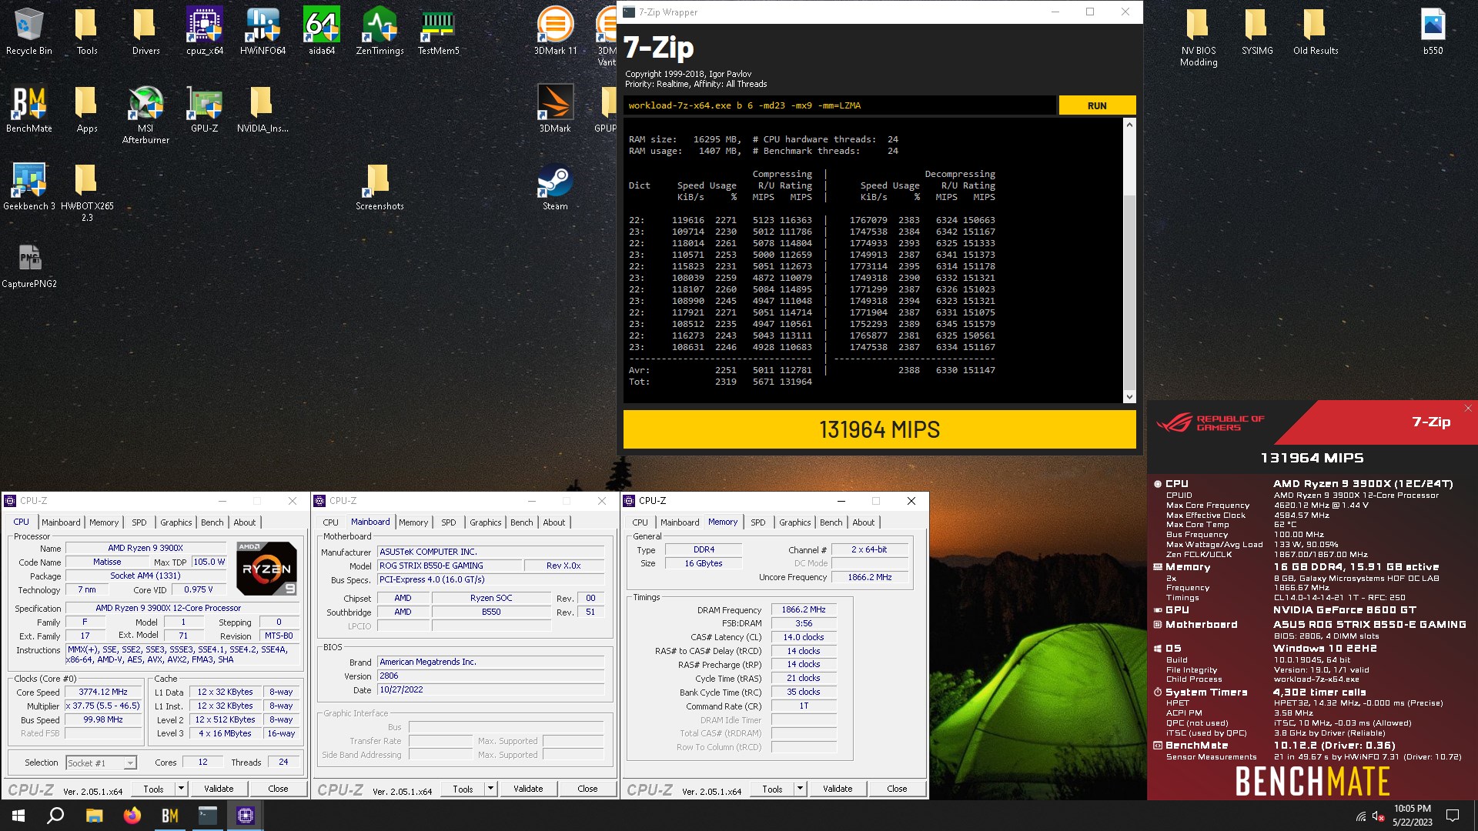Viewport: 1478px width, 831px height.
Task: Launch aida64 desktop shortcut
Action: point(322,32)
